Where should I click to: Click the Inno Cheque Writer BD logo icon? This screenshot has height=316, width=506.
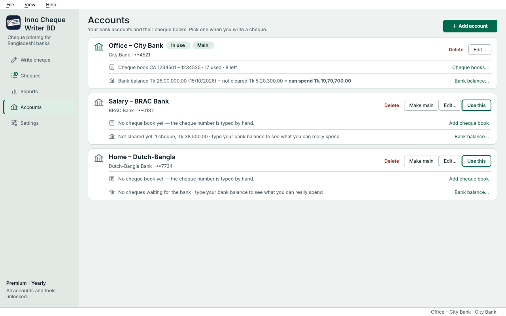13,23
